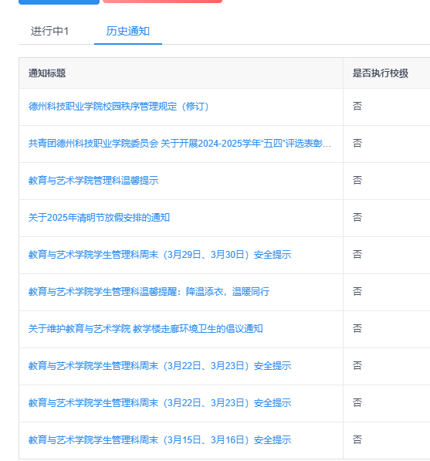Click 否 in the 清明节放假 notice row

click(x=357, y=218)
